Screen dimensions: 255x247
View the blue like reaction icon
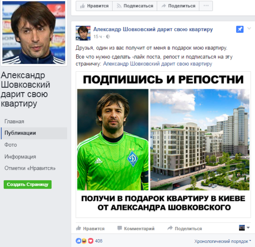click(x=79, y=241)
